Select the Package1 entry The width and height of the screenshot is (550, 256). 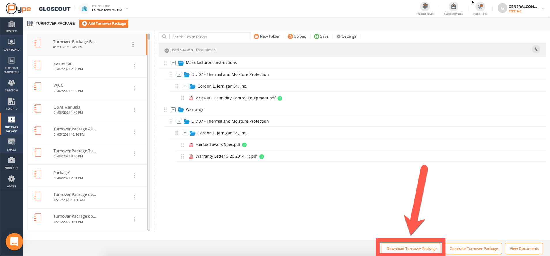coord(87,176)
